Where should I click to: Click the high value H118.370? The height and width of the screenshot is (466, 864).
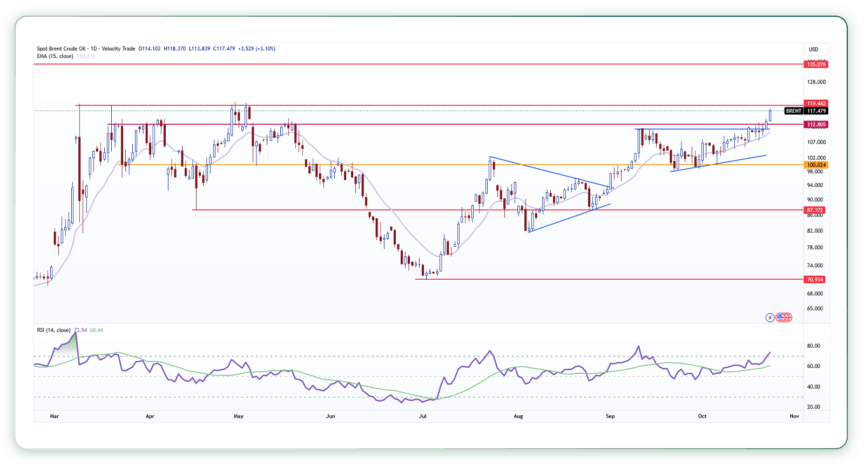174,49
